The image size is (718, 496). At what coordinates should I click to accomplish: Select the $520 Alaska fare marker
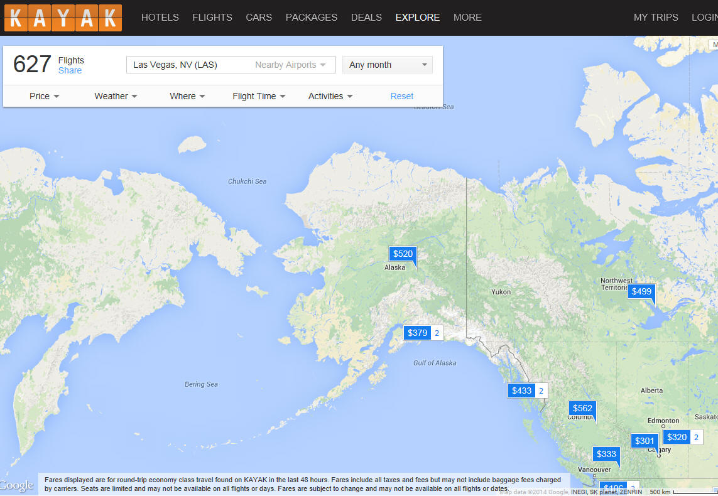403,254
